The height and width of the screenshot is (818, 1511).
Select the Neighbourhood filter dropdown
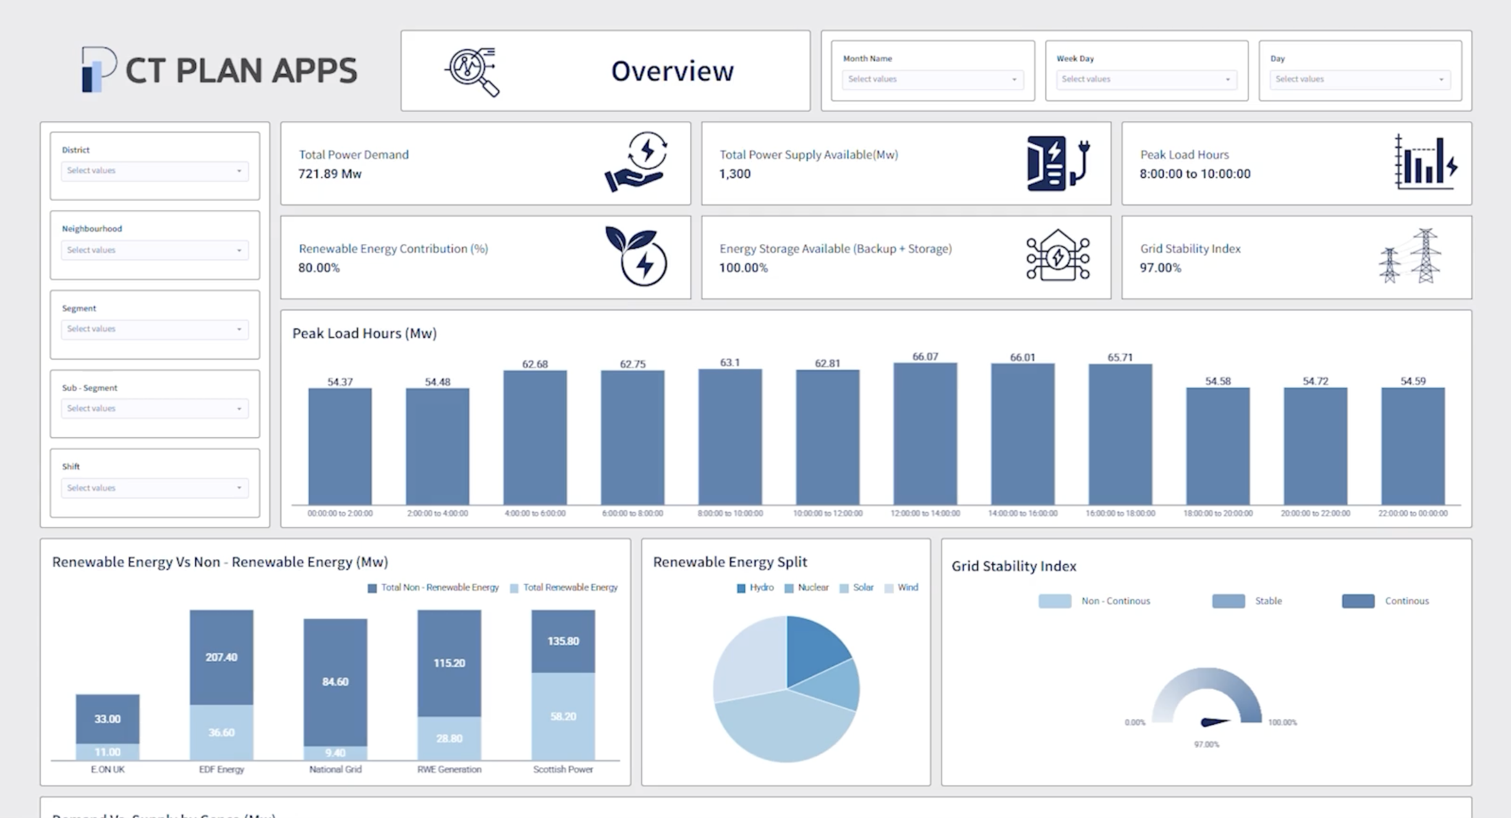coord(155,250)
